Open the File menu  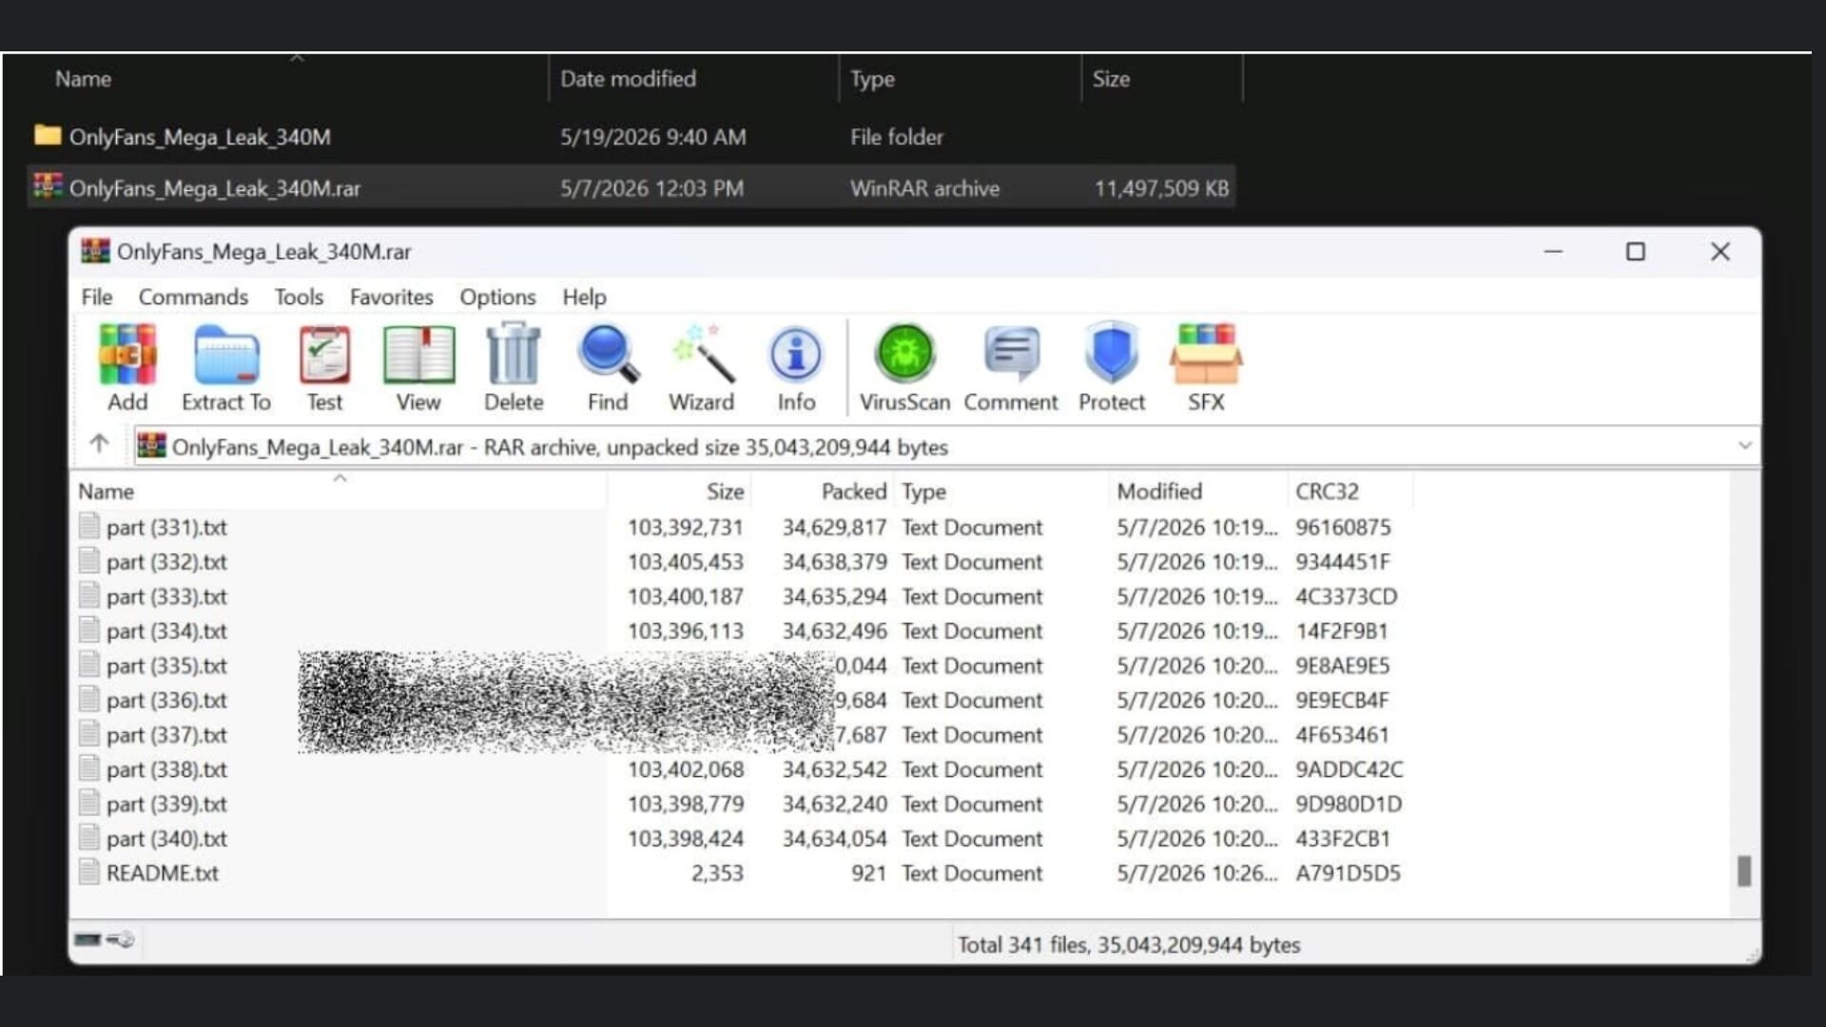click(x=97, y=297)
